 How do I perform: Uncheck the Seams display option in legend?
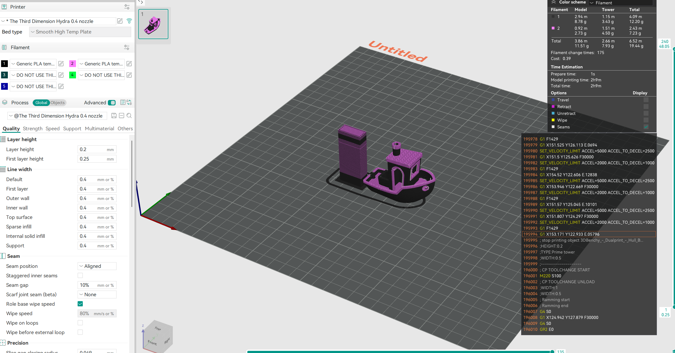tap(646, 127)
